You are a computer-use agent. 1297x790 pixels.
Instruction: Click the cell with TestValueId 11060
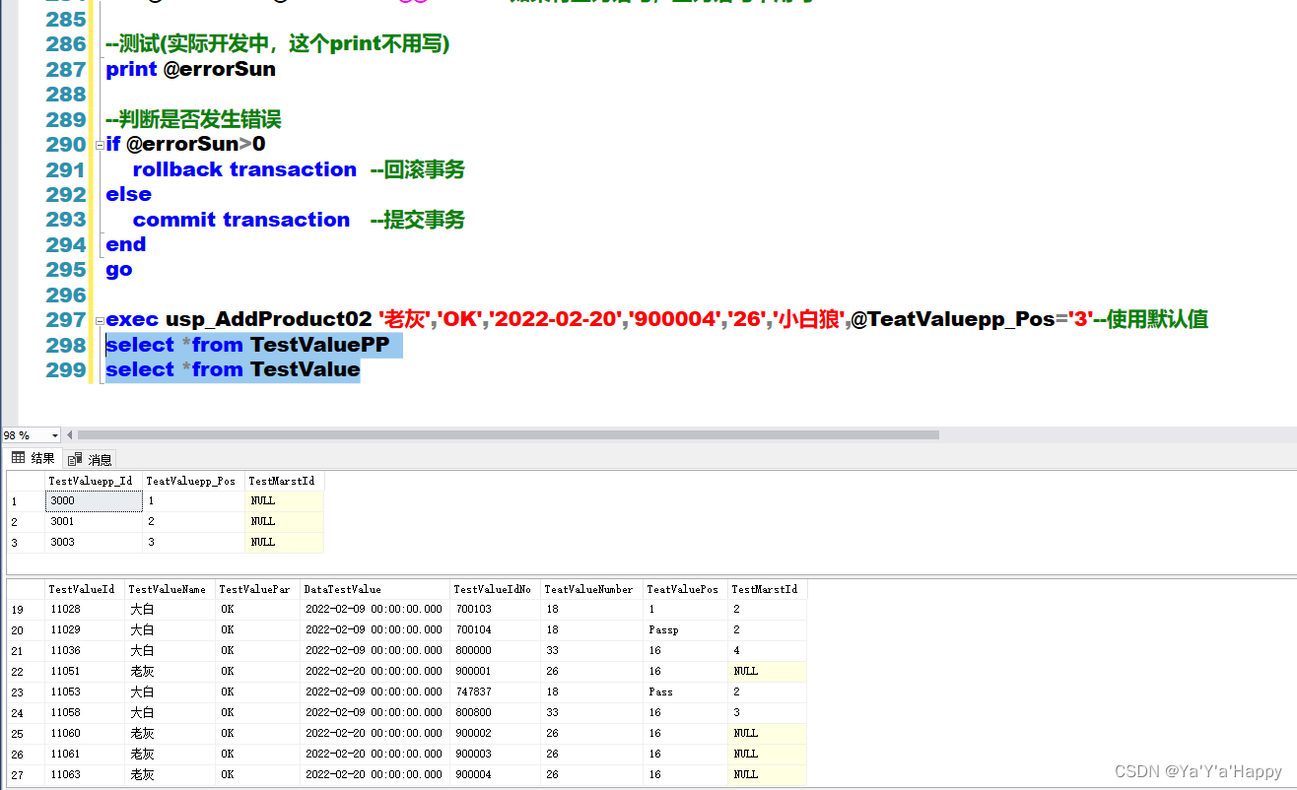click(84, 733)
